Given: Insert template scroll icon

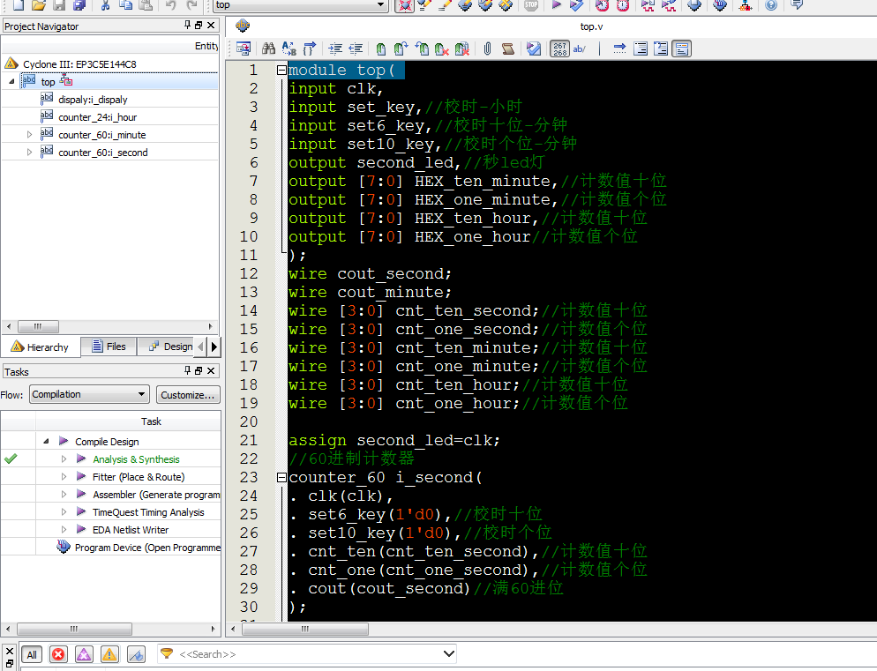Looking at the screenshot, I should [508, 48].
